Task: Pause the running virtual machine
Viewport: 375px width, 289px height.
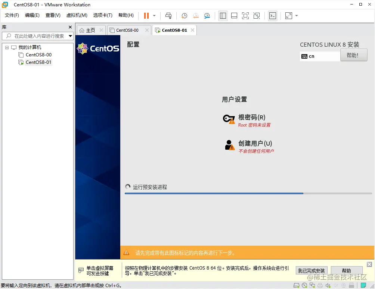Action: [146, 16]
